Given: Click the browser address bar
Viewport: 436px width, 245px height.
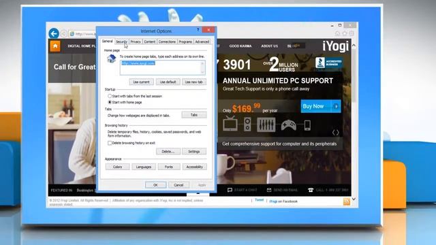Looking at the screenshot, I should [82, 34].
